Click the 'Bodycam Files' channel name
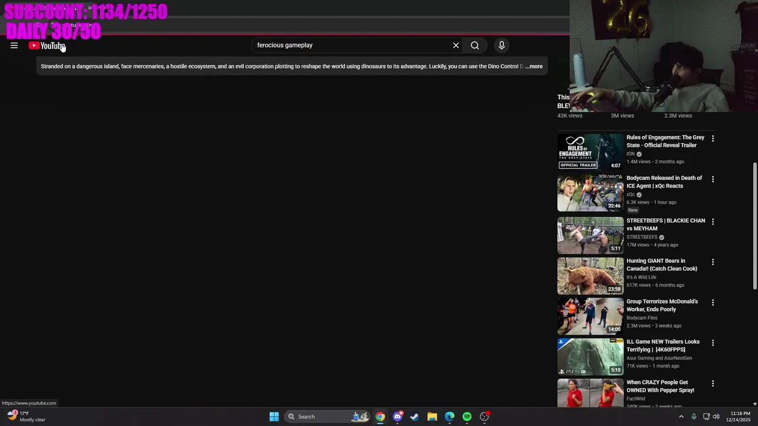Image resolution: width=758 pixels, height=426 pixels. [x=642, y=318]
